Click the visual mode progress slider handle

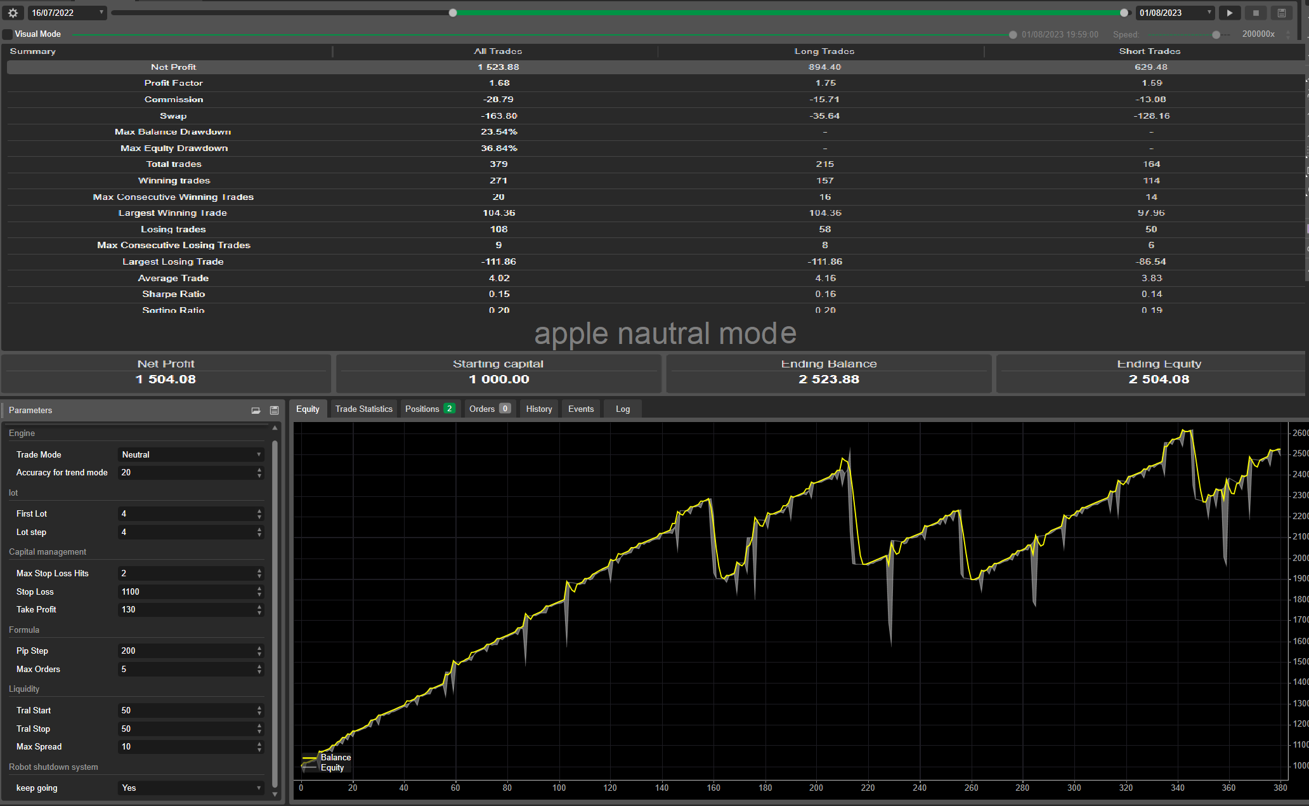coord(1013,35)
